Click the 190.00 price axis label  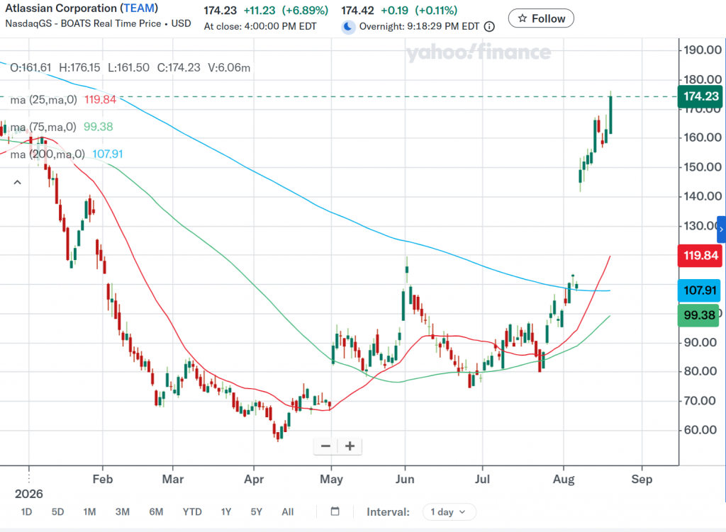tap(703, 50)
